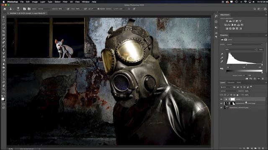Hide the bottom image layer
This screenshot has width=268, height=150.
[222, 107]
